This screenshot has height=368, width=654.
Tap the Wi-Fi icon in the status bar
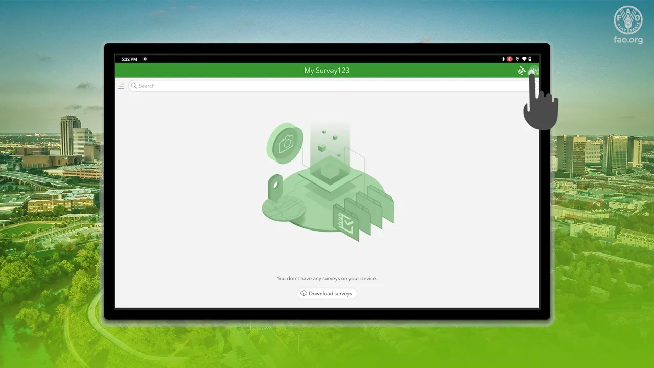click(524, 59)
